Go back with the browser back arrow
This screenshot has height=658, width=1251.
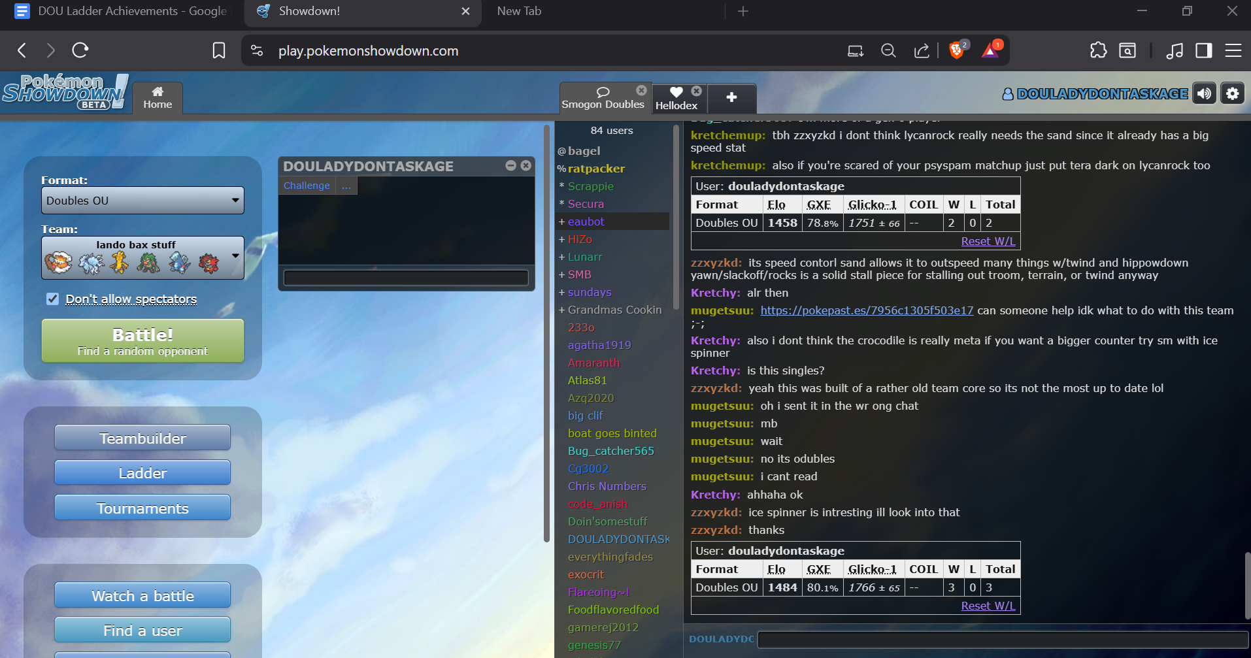22,50
